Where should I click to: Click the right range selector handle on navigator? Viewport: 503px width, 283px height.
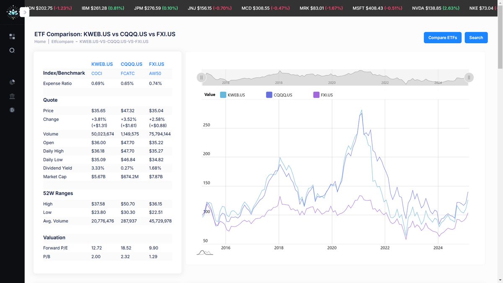tap(469, 77)
